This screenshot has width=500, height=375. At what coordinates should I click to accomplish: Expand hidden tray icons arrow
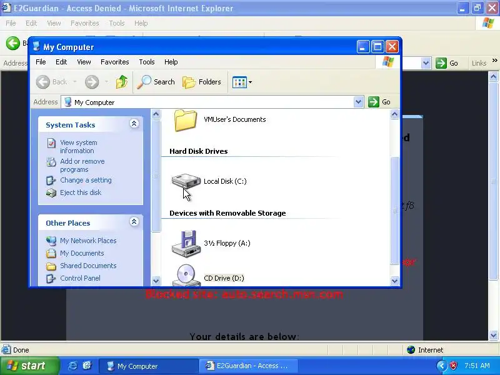coord(442,366)
